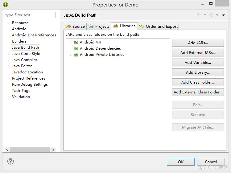
Task: Expand the Android Private Libraries node
Action: pos(70,55)
